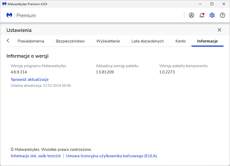Open the Konto tab

pyautogui.click(x=180, y=41)
